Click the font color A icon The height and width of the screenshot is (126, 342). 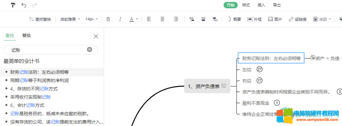click(x=132, y=19)
